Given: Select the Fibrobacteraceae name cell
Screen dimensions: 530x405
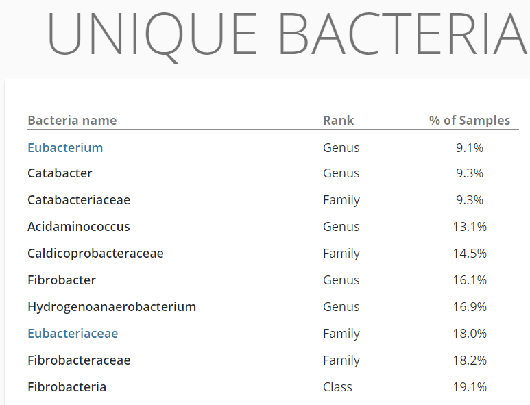Looking at the screenshot, I should 79,360.
